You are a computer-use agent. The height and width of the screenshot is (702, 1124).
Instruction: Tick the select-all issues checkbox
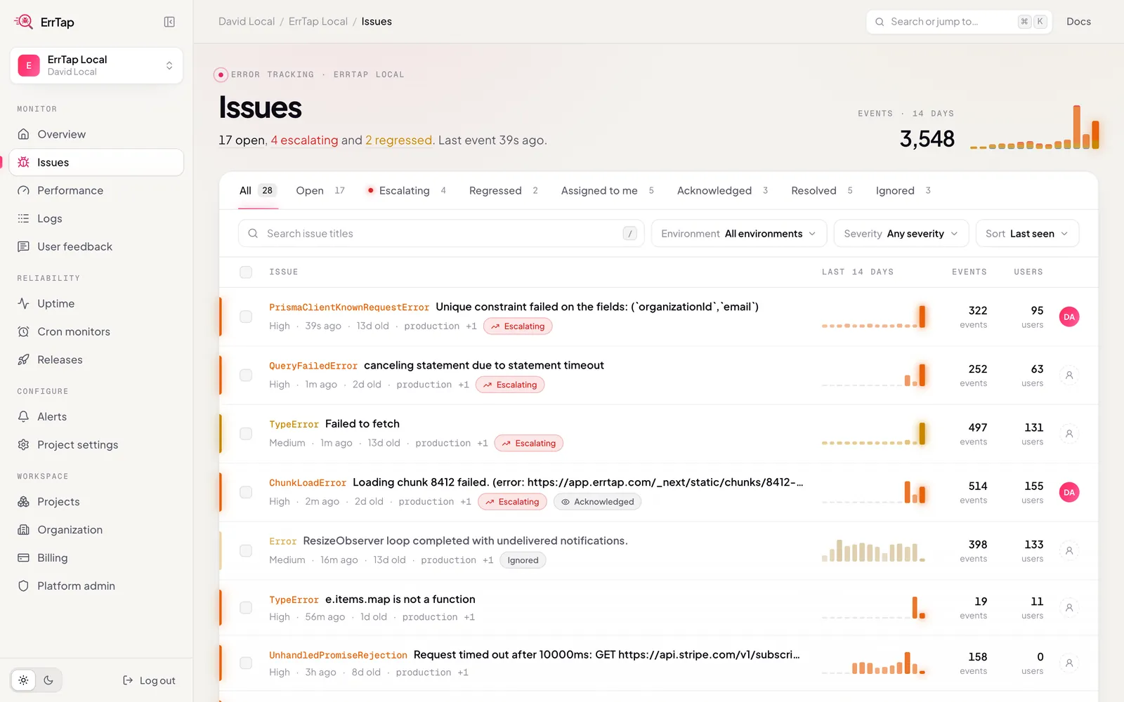(x=246, y=272)
